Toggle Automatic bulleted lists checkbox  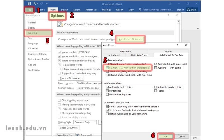(107, 87)
